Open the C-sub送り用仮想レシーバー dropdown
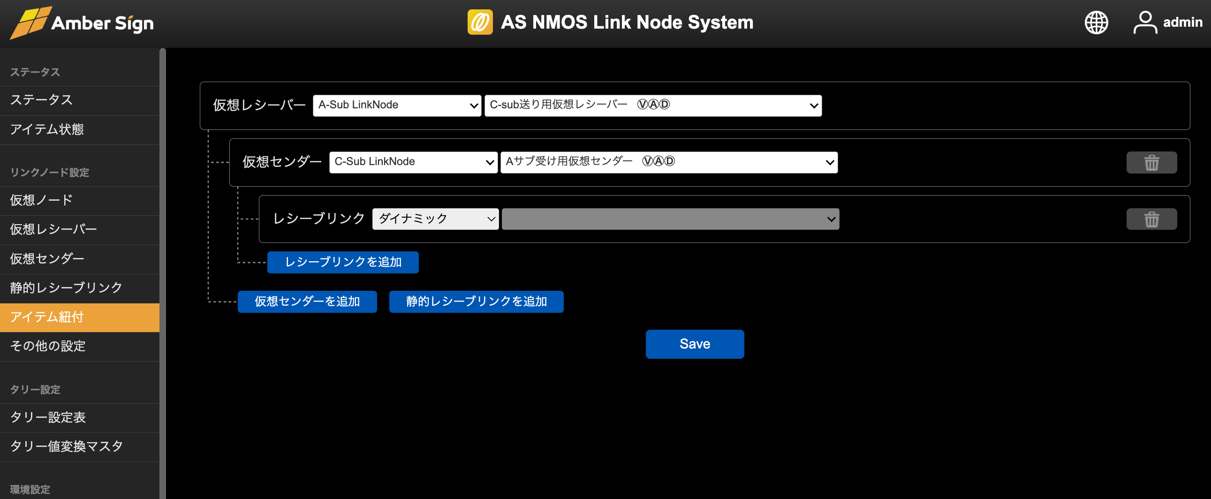 click(x=653, y=105)
